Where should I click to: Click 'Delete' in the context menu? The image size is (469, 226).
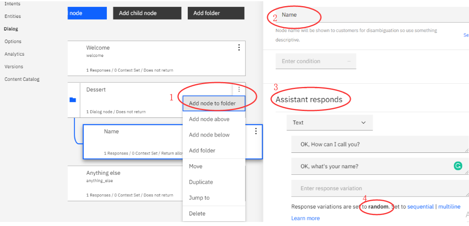(x=197, y=213)
